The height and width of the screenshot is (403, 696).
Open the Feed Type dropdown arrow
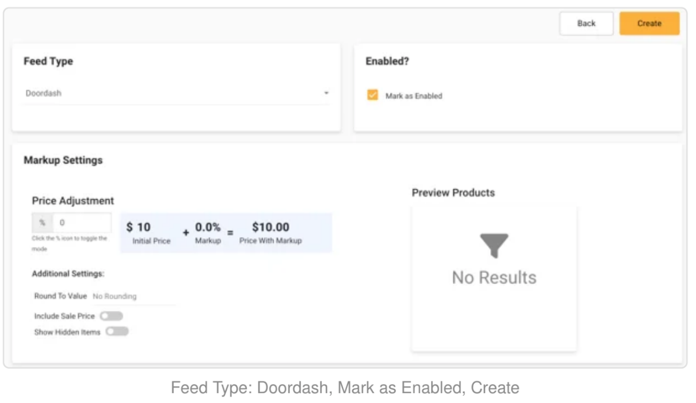coord(326,93)
